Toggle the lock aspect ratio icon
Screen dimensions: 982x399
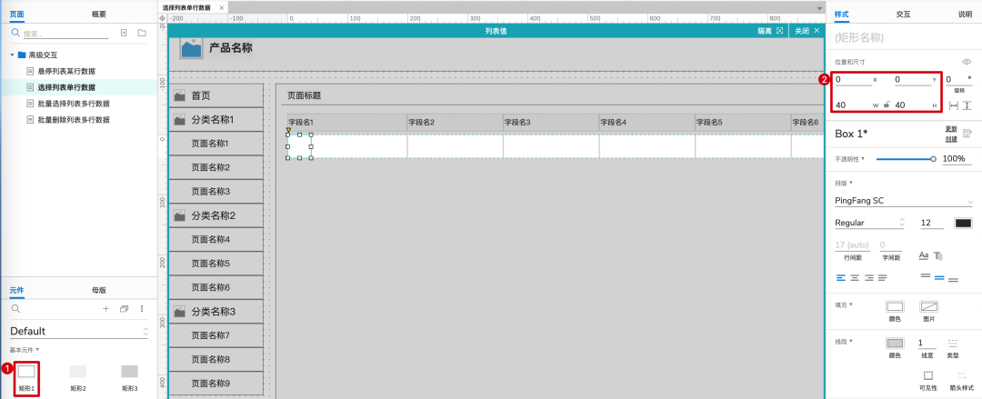pyautogui.click(x=887, y=105)
